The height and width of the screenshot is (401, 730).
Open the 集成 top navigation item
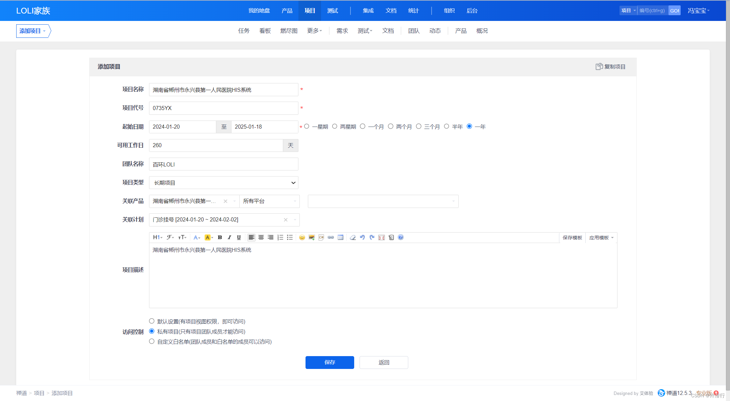coord(368,10)
